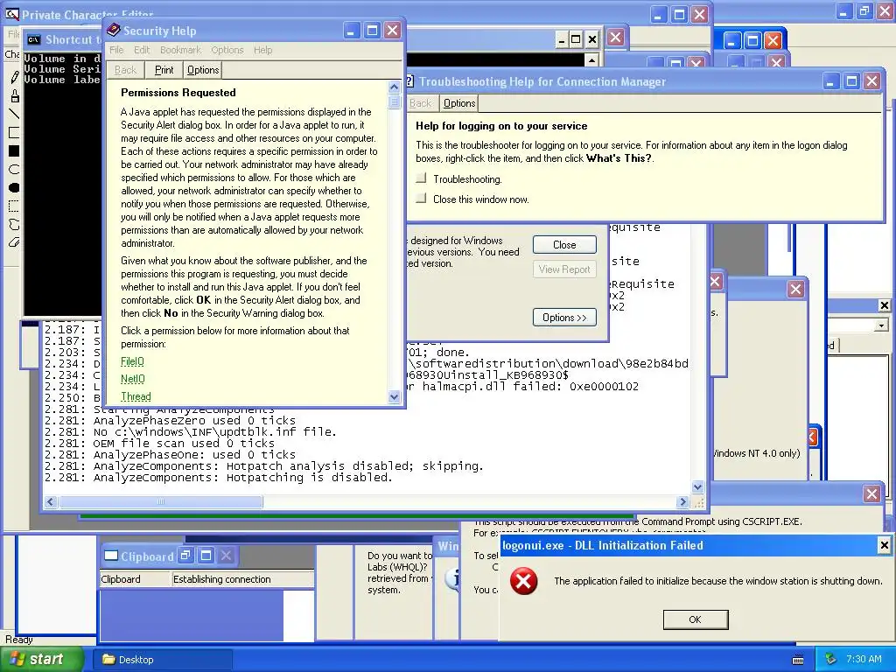Viewport: 896px width, 672px height.
Task: Click the log window resize grip
Action: (x=697, y=501)
